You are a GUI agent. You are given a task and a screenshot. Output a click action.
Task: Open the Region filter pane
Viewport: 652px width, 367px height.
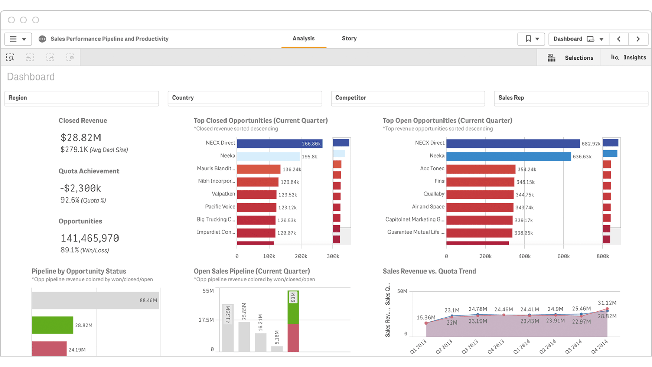click(x=81, y=98)
